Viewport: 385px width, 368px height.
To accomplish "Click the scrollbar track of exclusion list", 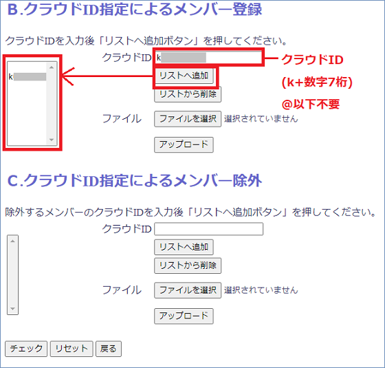I will [13, 274].
